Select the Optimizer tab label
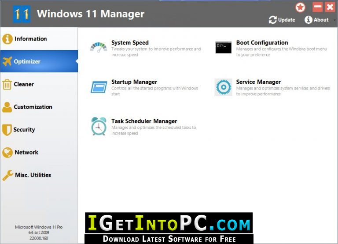Viewport: 338px width, 244px height. coord(27,61)
